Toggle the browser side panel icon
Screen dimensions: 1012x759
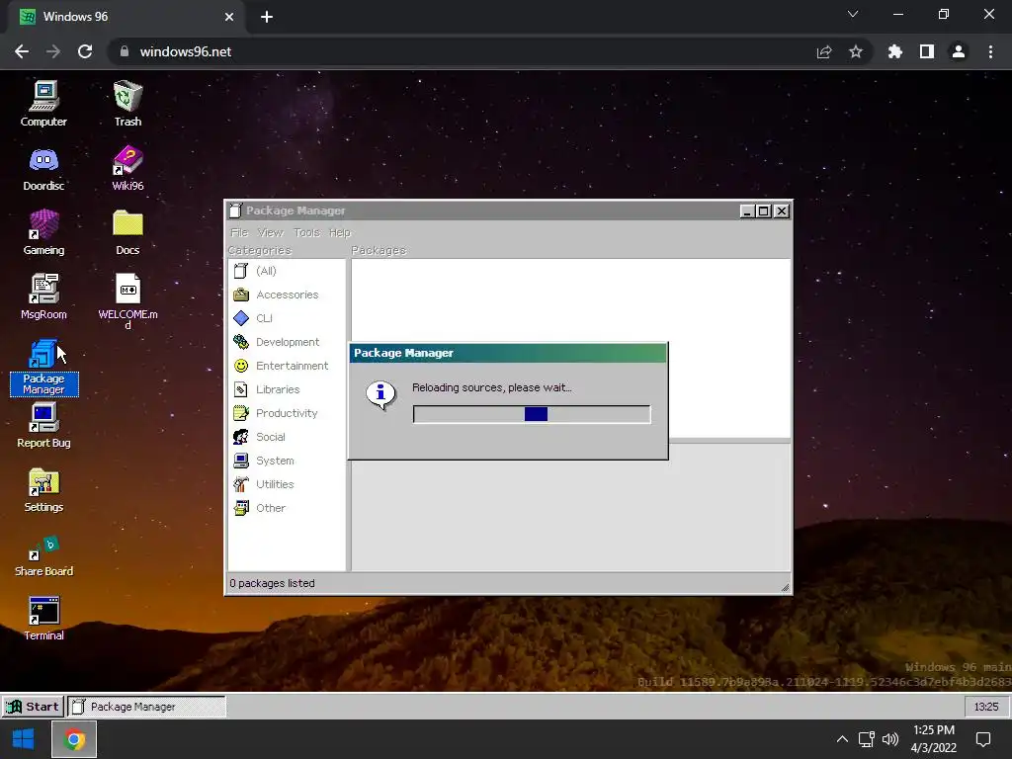(927, 51)
